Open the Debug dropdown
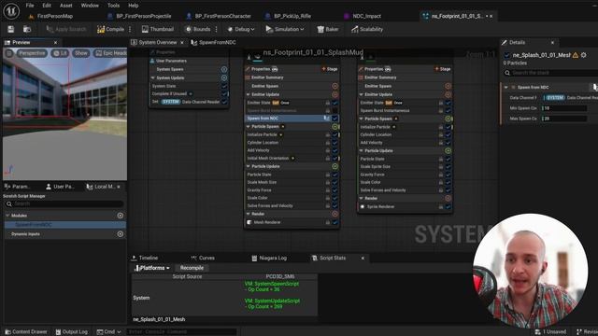This screenshot has height=336, width=598. [241, 29]
